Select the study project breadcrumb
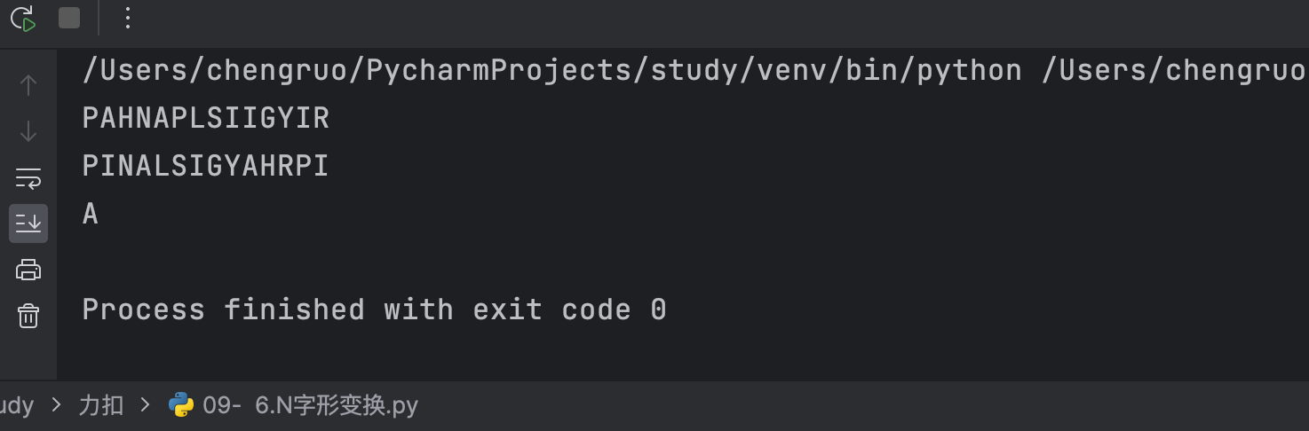 tap(17, 406)
